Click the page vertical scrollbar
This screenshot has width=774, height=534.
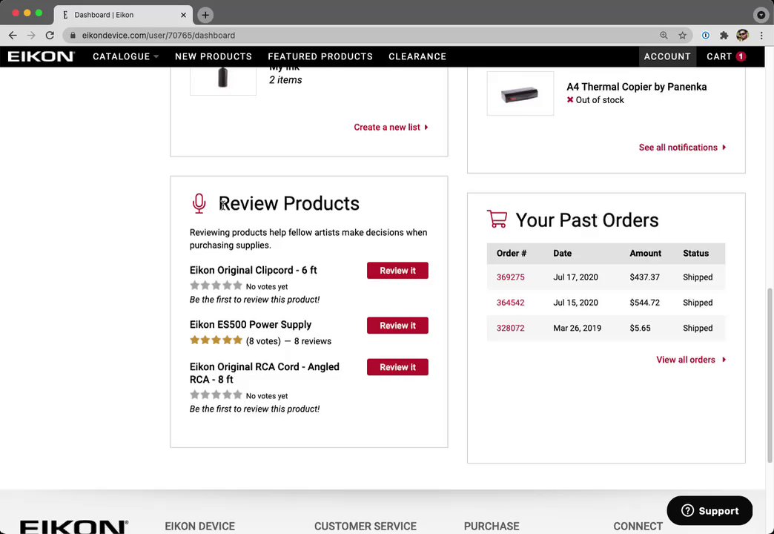coord(770,375)
